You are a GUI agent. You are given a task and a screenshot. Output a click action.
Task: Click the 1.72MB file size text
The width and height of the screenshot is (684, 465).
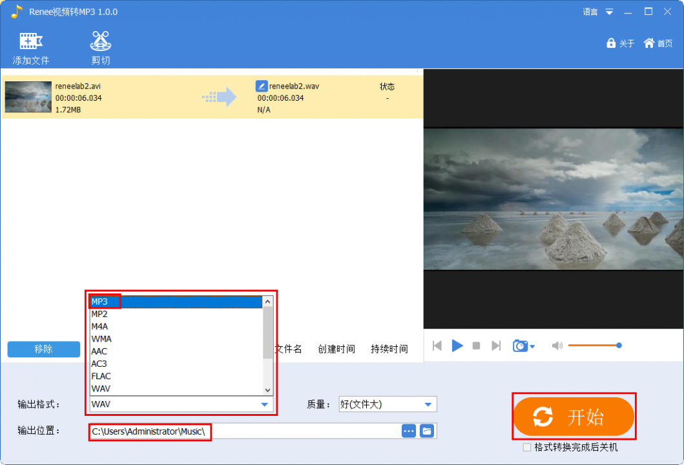(x=68, y=110)
